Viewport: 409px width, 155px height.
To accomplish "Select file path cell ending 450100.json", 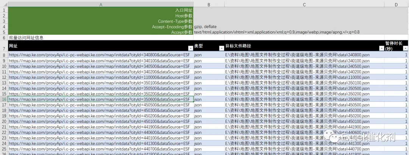I will (304, 121).
